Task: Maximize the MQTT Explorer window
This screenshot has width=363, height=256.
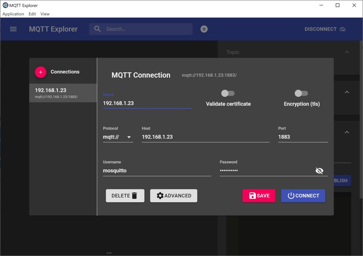Action: pyautogui.click(x=337, y=5)
